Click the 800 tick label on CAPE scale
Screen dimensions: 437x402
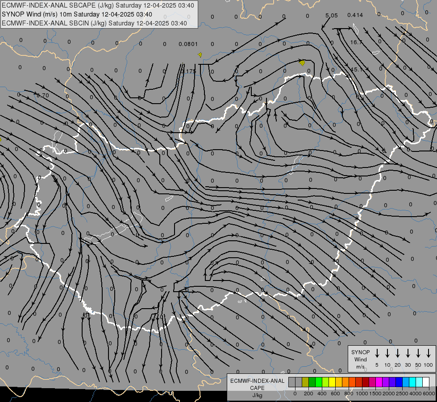(349, 394)
